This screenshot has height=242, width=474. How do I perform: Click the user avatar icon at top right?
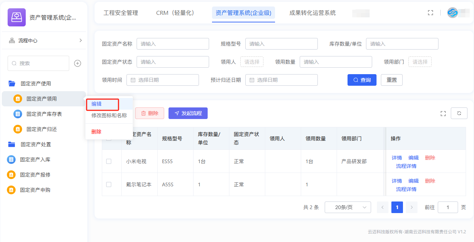click(452, 13)
